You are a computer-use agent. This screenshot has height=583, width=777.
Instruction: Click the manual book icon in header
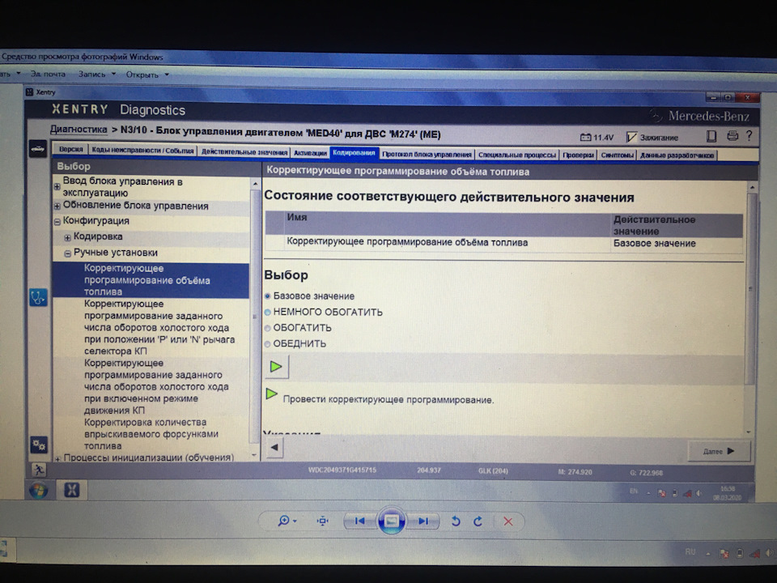pos(711,136)
